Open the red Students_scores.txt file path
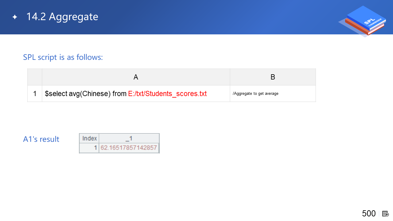This screenshot has height=221, width=393. click(x=167, y=94)
